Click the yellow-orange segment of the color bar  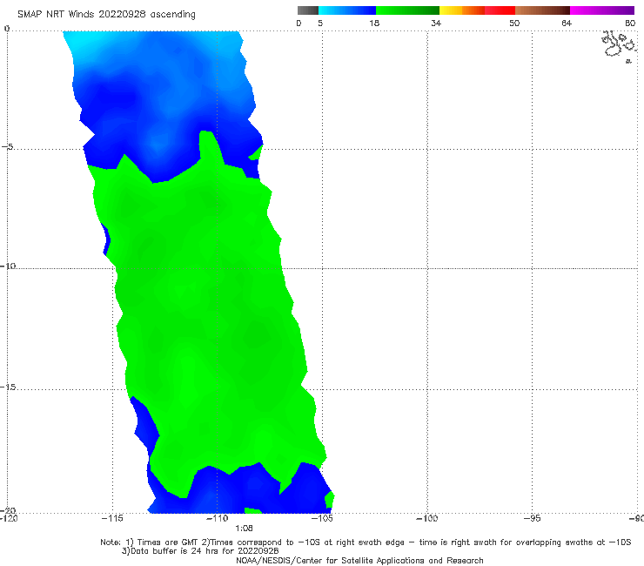(461, 10)
